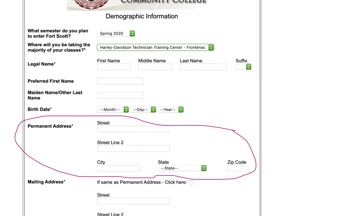The height and width of the screenshot is (216, 345).
Task: Click Permanent Address Street Line 2 field
Action: (x=133, y=149)
